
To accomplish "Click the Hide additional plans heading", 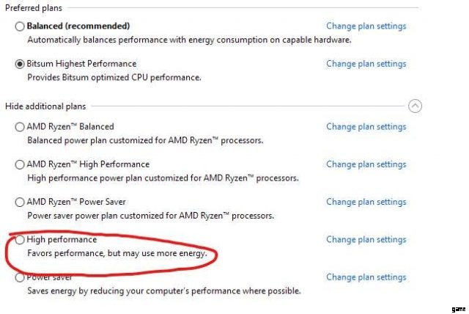I will point(45,106).
